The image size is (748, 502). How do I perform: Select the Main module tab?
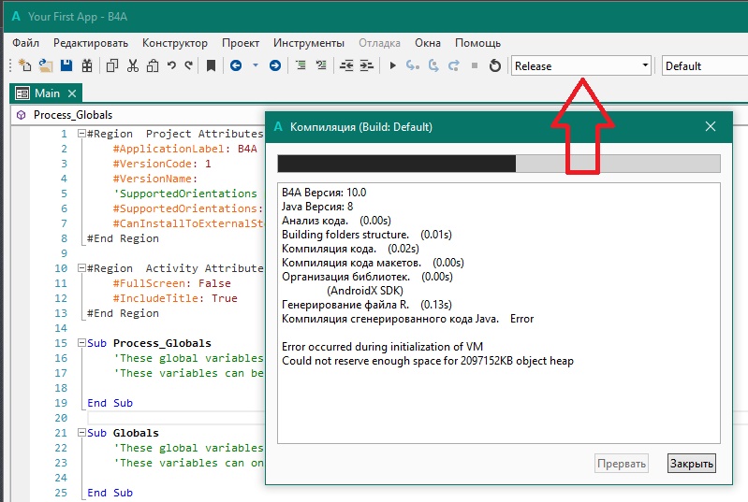point(47,93)
